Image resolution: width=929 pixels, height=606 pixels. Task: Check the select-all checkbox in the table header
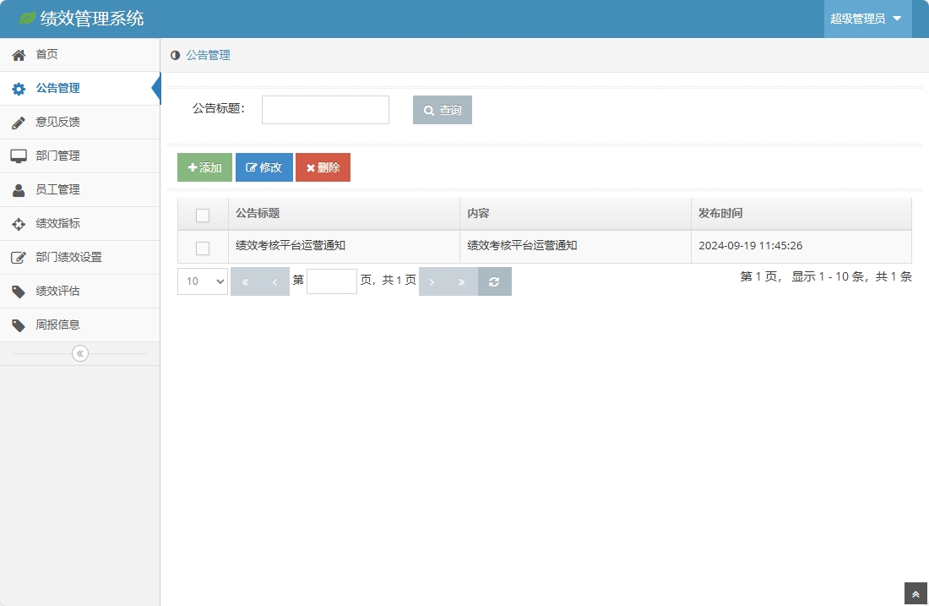(201, 215)
